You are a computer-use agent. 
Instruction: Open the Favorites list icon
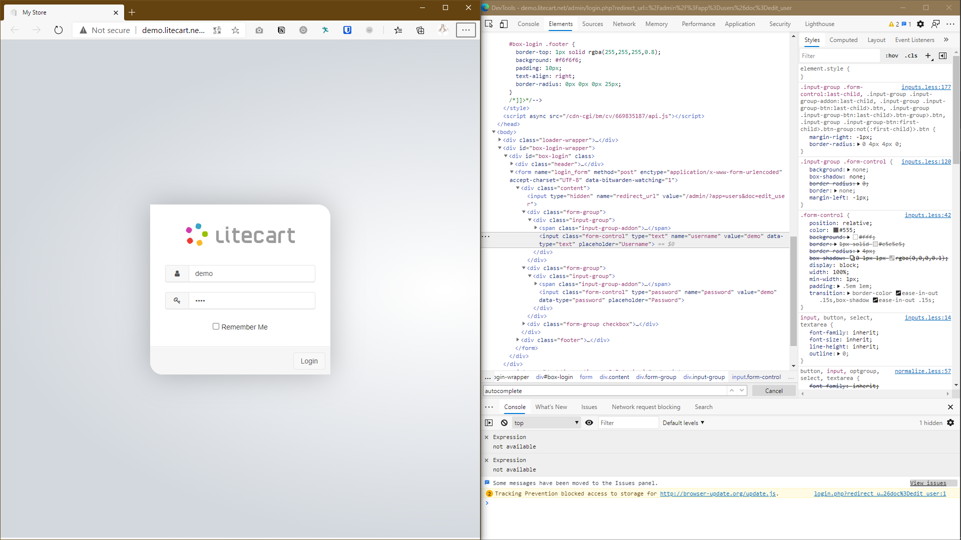click(x=398, y=30)
